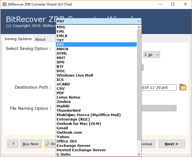
Task: Choose Thunderbird as saving option
Action: click(x=96, y=111)
